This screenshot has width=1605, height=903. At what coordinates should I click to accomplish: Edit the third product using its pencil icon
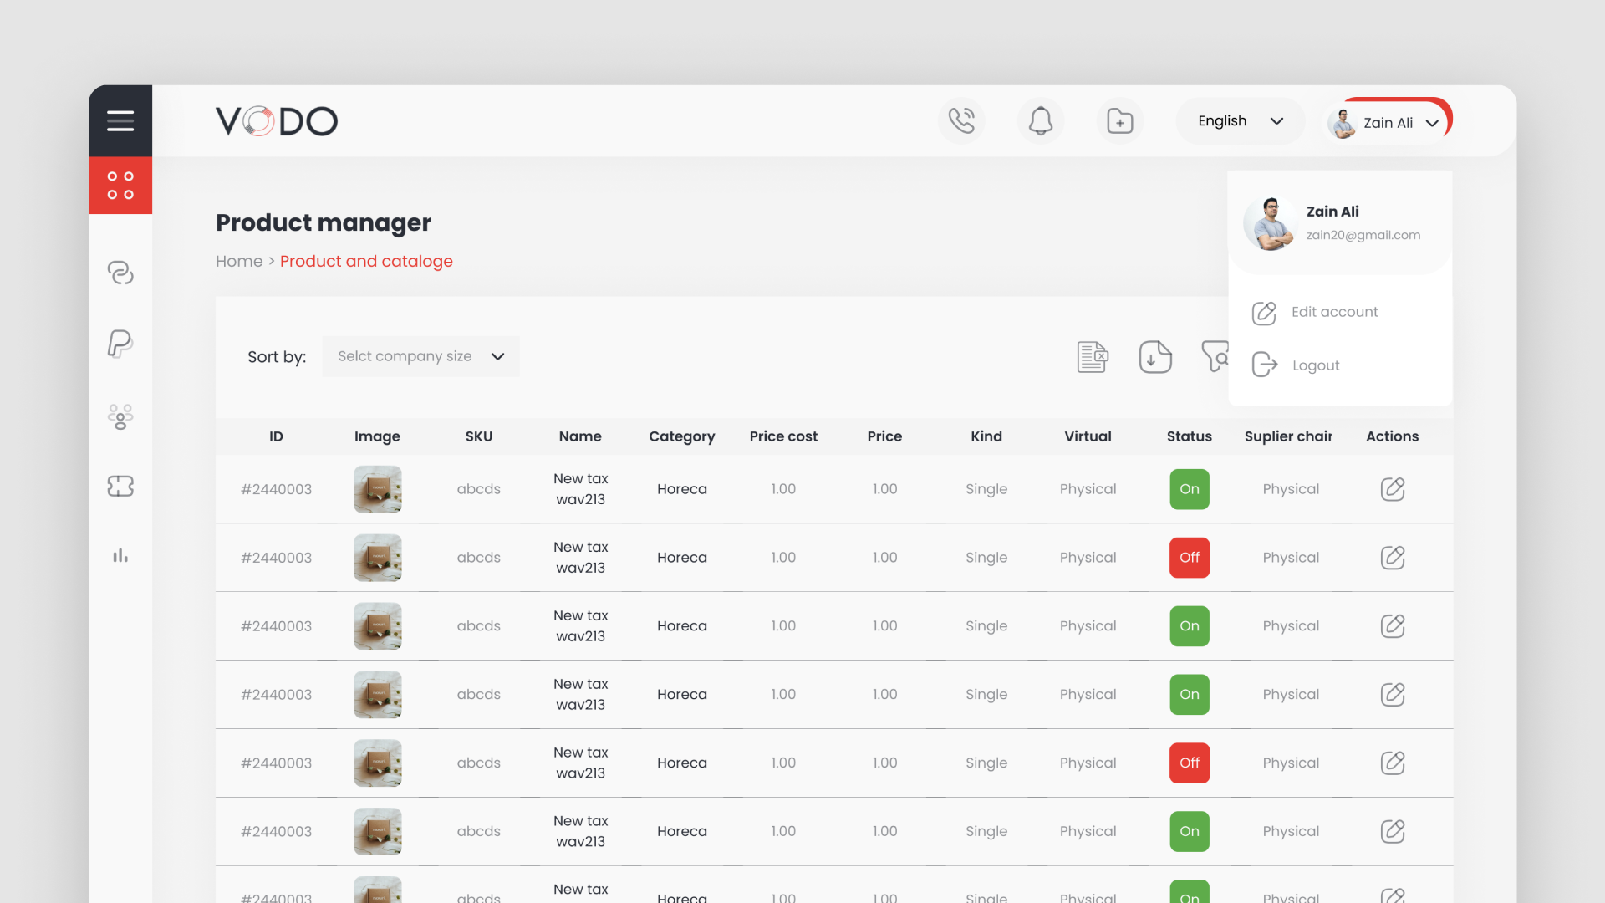pyautogui.click(x=1393, y=625)
